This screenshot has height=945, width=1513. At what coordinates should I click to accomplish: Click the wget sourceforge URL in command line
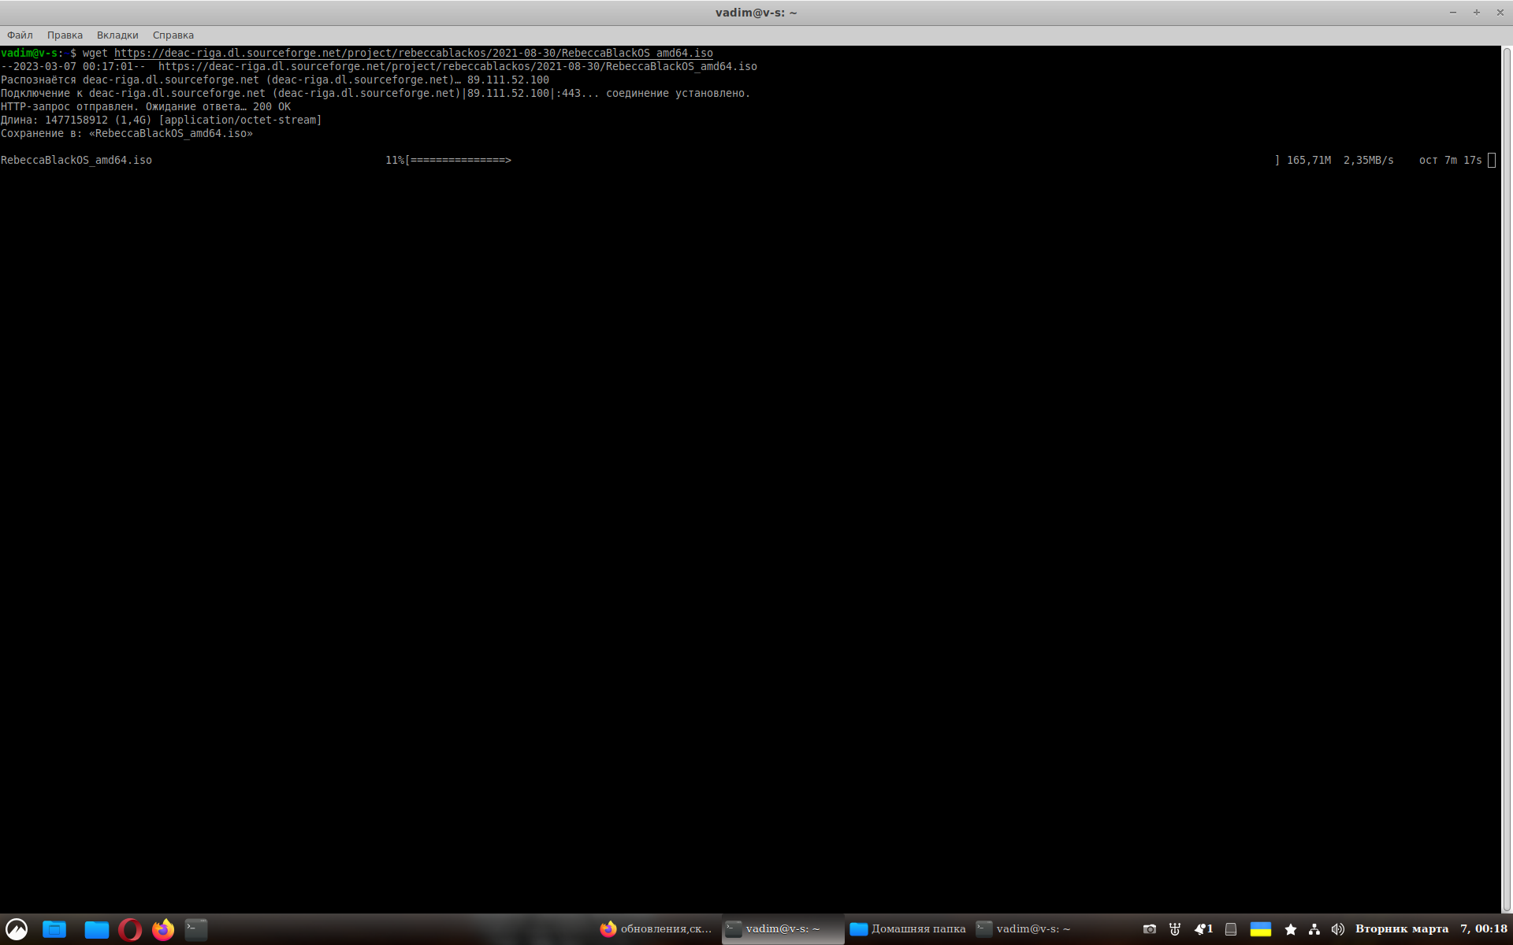(x=413, y=53)
